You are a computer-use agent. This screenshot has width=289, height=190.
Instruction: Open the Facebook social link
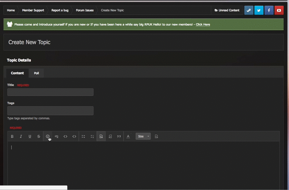point(269,10)
